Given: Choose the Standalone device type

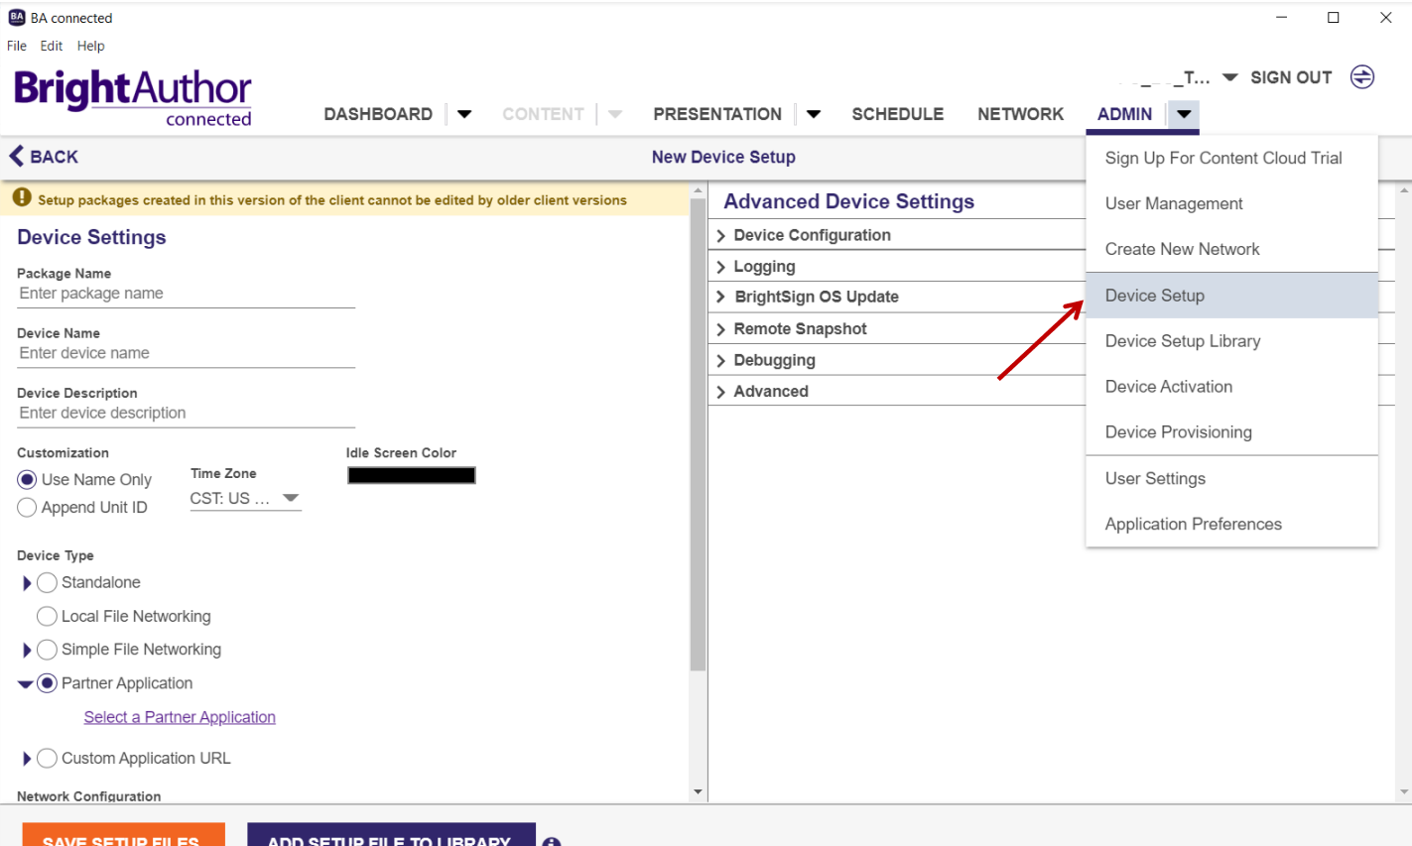Looking at the screenshot, I should click(47, 583).
